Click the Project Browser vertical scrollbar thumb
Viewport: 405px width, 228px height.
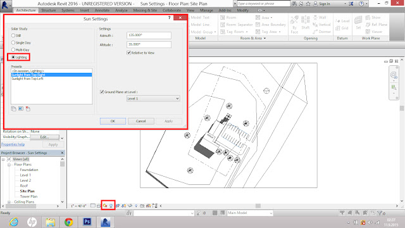click(x=62, y=164)
